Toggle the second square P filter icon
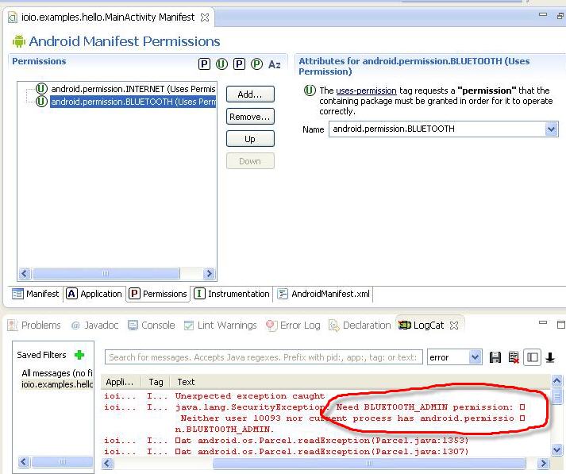Screen dimensions: 566x474 [239, 64]
